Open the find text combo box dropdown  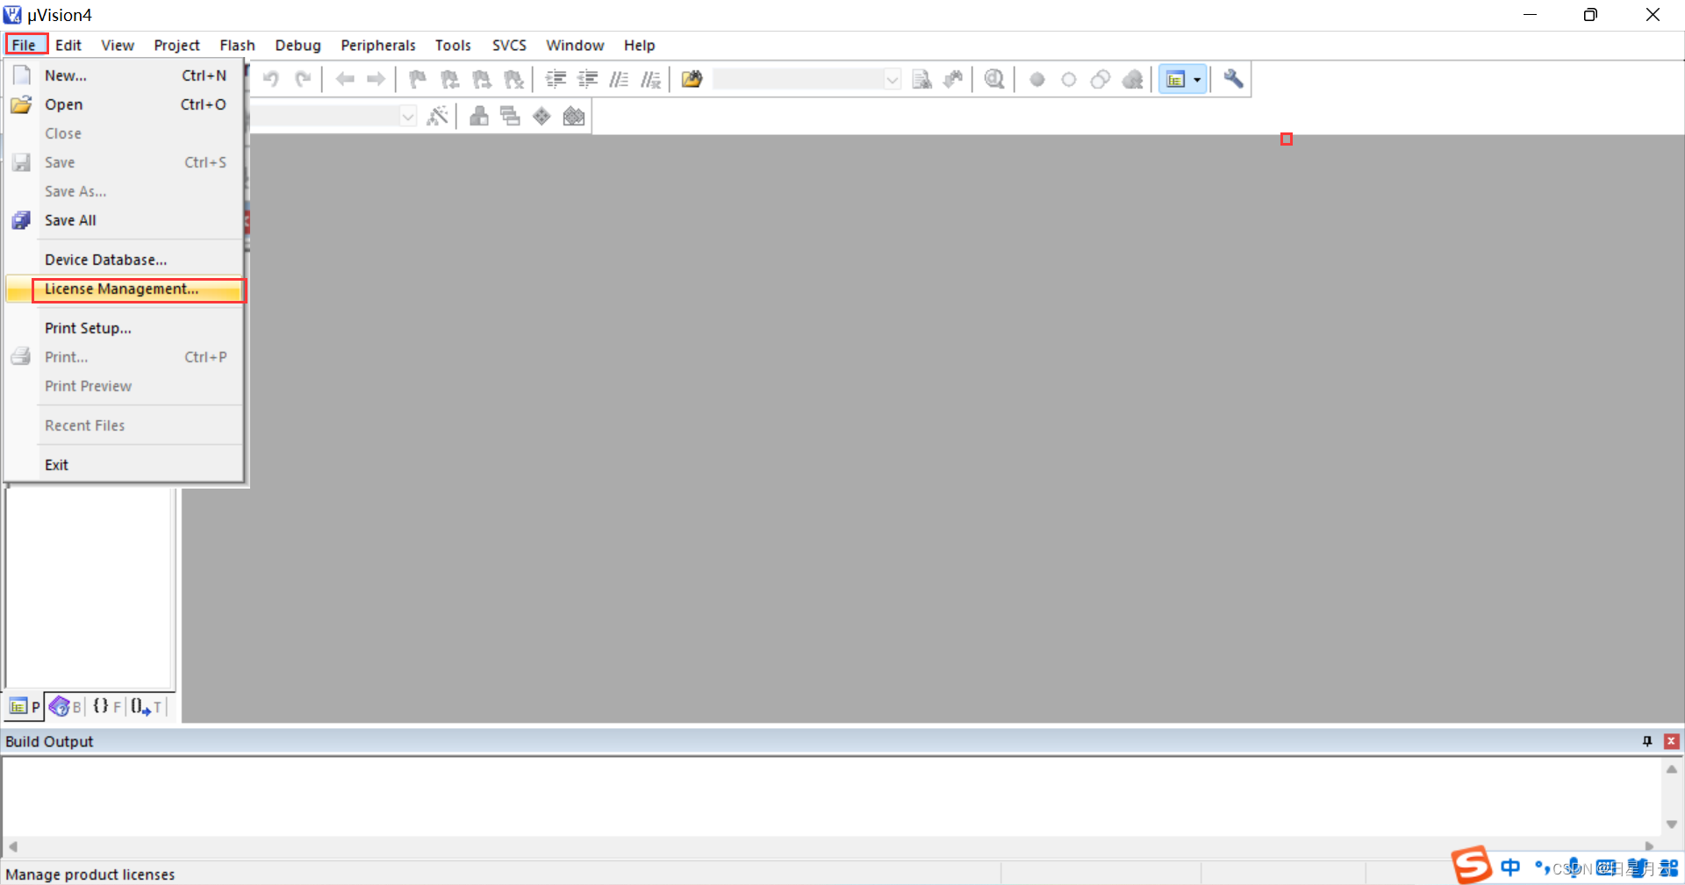tap(893, 79)
